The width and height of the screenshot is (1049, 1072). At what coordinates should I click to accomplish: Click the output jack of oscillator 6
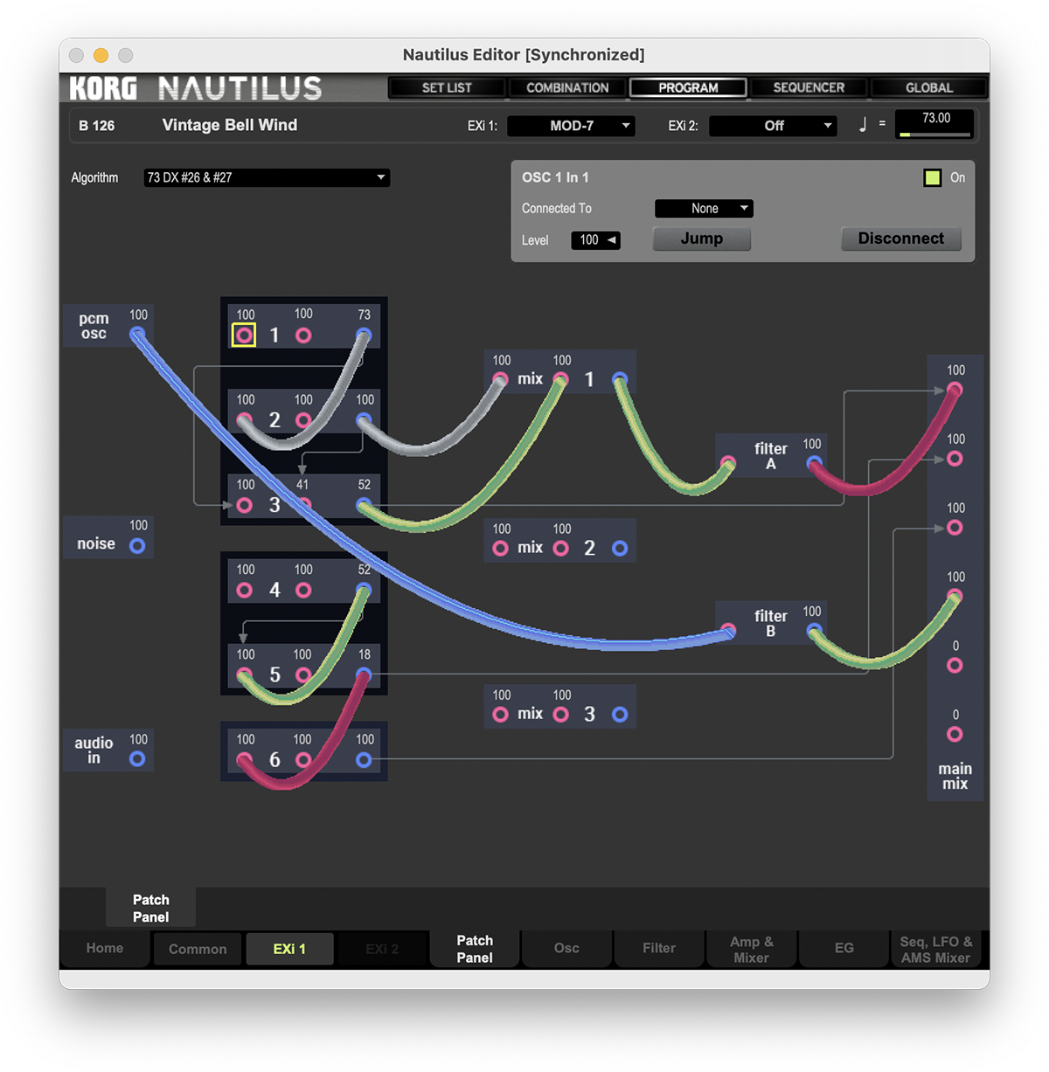tap(364, 760)
